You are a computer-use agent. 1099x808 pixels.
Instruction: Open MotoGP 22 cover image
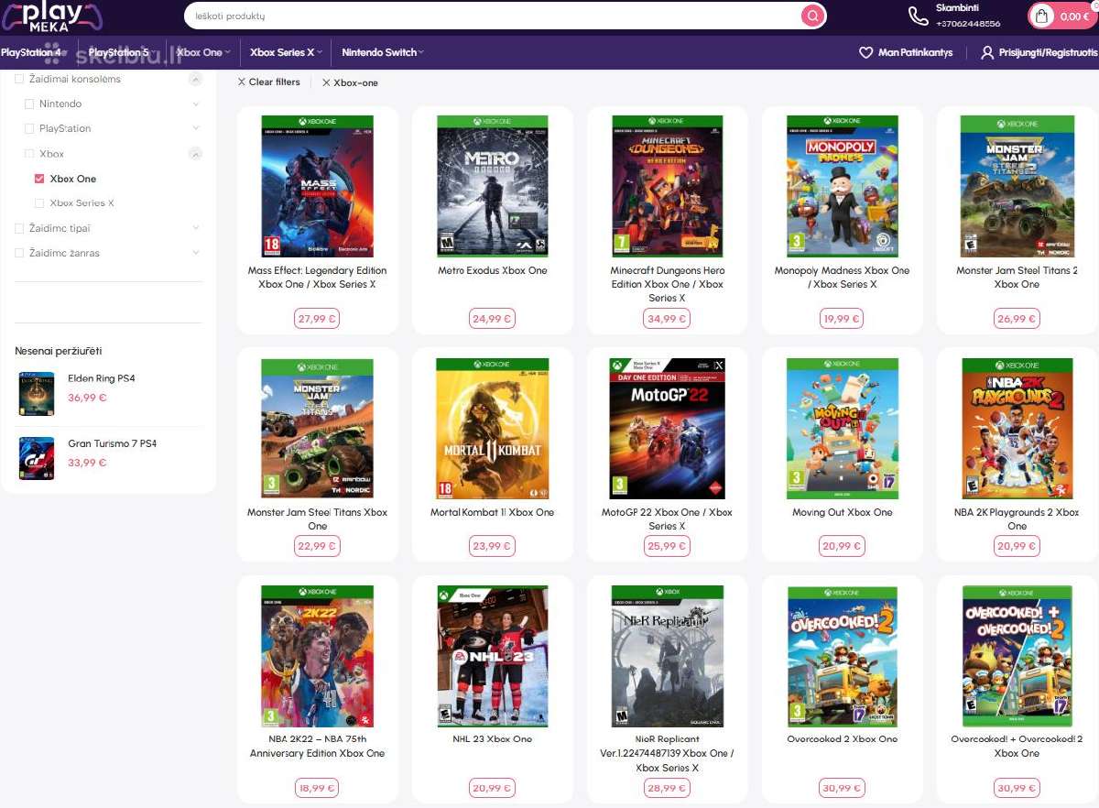[668, 429]
